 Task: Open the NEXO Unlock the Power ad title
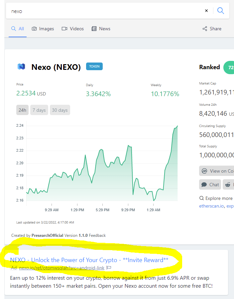pos(89,260)
